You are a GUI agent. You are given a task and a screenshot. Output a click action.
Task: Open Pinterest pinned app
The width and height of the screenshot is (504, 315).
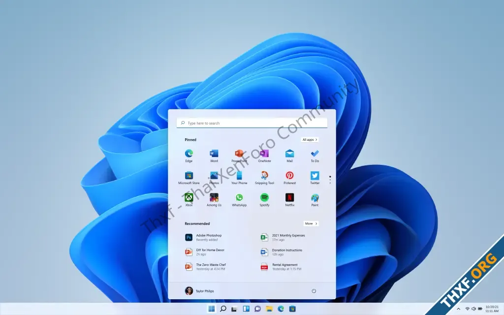pyautogui.click(x=289, y=178)
